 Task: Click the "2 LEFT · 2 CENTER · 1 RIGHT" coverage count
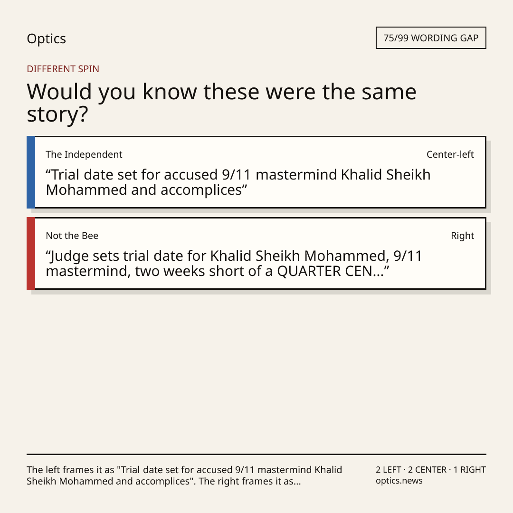[430, 470]
